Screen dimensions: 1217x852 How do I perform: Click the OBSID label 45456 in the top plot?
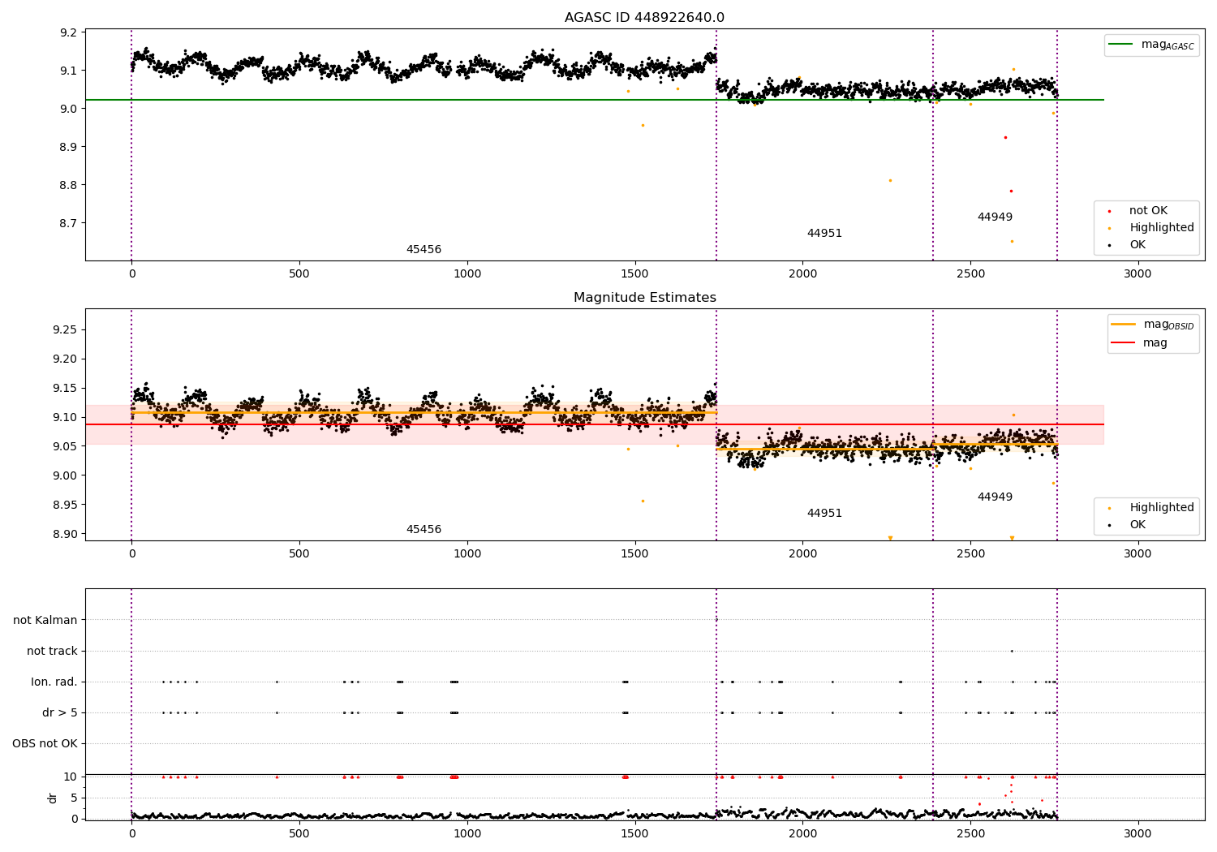pyautogui.click(x=424, y=250)
